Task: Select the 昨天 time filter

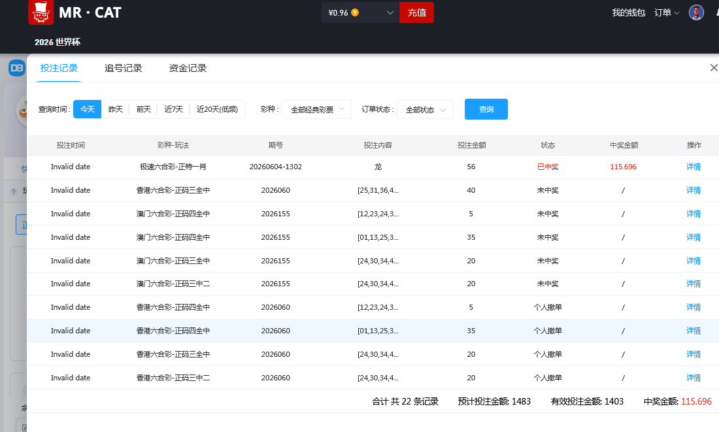Action: pos(116,109)
